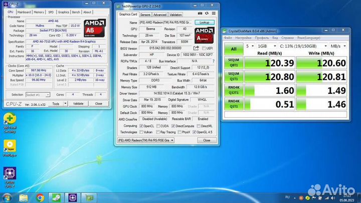Image resolution: width=361 pixels, height=203 pixels.
Task: Toggle the Ray Tracing checkbox
Action: coord(158,132)
